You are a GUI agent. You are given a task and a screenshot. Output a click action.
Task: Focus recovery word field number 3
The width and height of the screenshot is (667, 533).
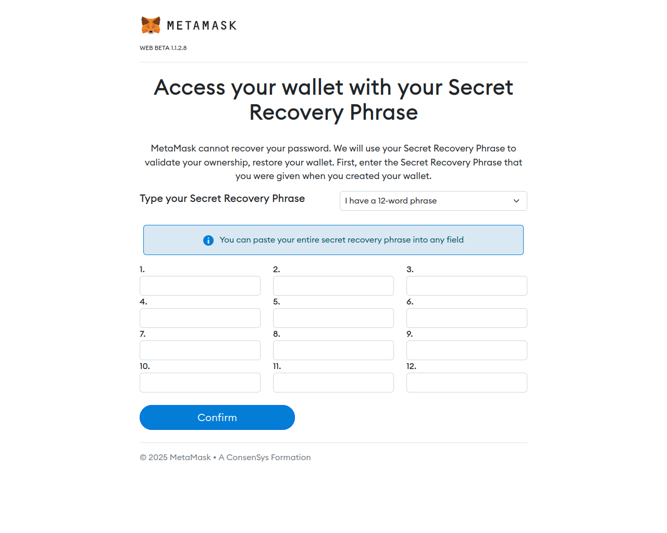[x=467, y=286]
